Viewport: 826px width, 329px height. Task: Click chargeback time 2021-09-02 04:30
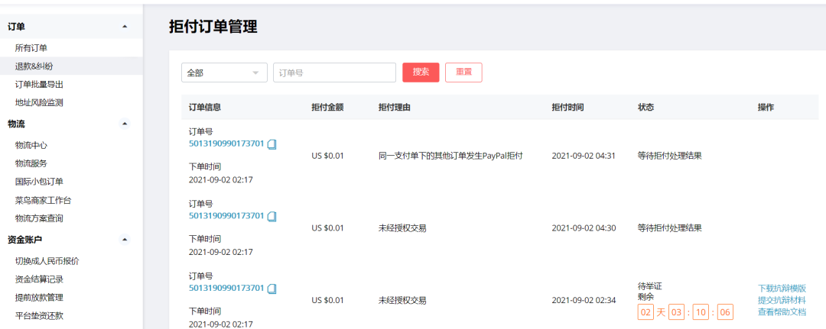pyautogui.click(x=584, y=228)
